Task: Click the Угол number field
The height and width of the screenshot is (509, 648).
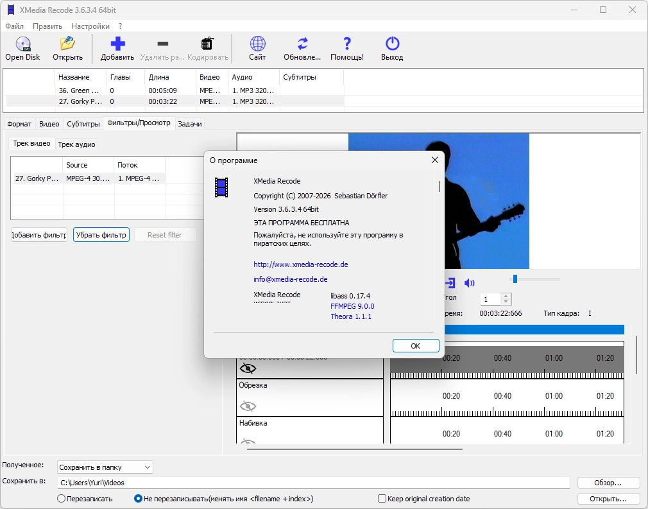Action: pos(491,299)
